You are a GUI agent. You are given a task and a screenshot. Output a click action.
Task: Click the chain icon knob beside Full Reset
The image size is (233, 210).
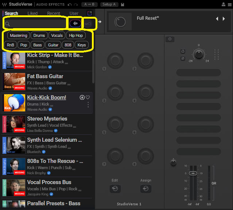120,22
